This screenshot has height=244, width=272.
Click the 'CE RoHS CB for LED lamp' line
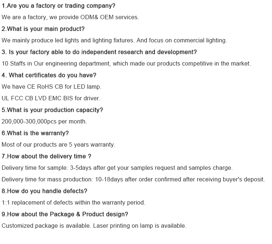pos(51,87)
